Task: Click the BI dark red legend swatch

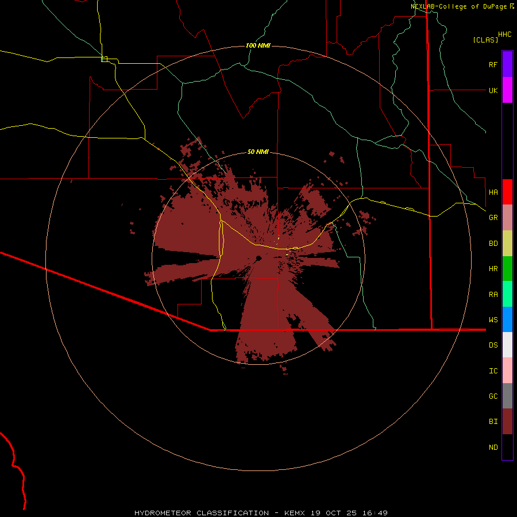Action: click(x=507, y=422)
